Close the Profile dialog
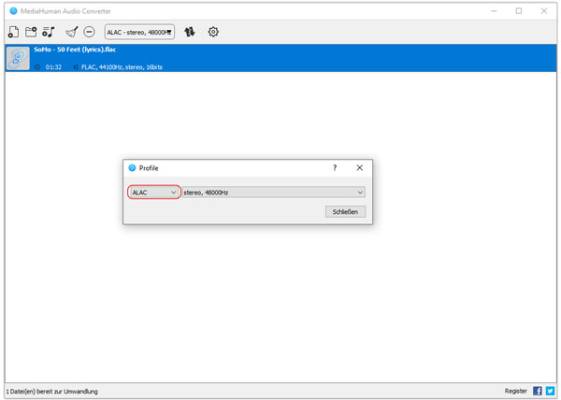The width and height of the screenshot is (561, 400). tap(360, 168)
